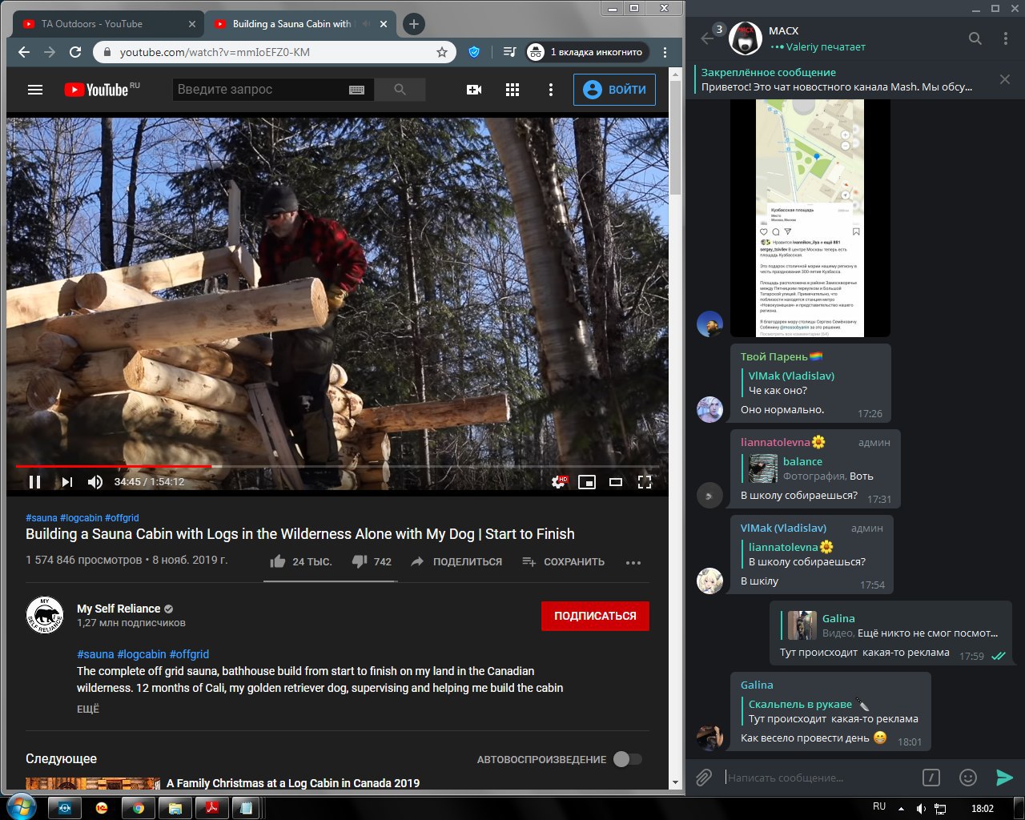Click ПОДЕЛИТЬСЯ share button
Screen dimensions: 1025x820
[x=456, y=561]
